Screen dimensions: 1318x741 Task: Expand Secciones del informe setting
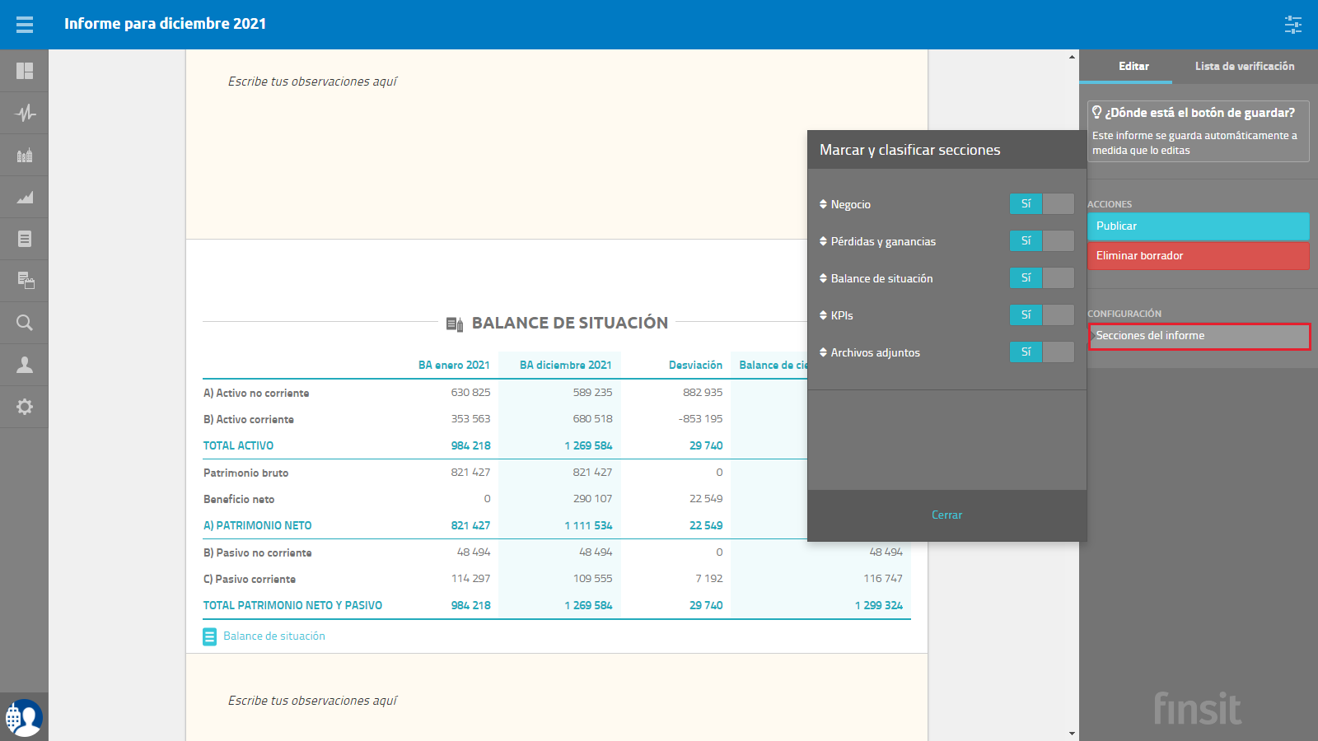pos(1199,336)
